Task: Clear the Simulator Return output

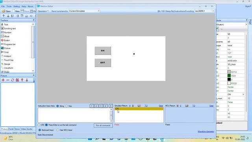Action: (x=161, y=106)
